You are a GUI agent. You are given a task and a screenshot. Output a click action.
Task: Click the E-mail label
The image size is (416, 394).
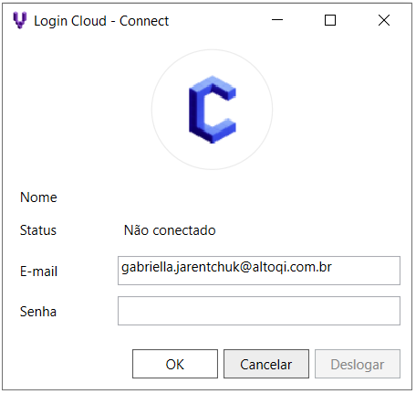point(38,272)
